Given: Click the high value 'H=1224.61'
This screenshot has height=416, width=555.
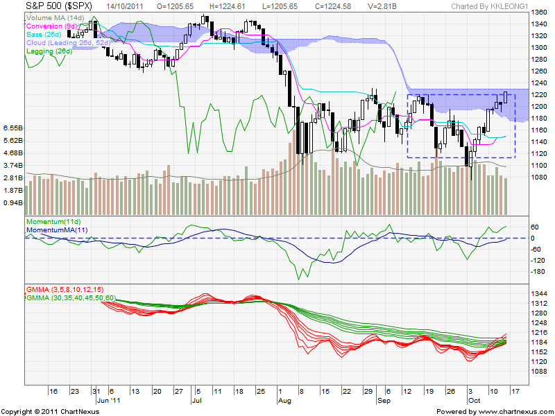Looking at the screenshot, I should (228, 6).
